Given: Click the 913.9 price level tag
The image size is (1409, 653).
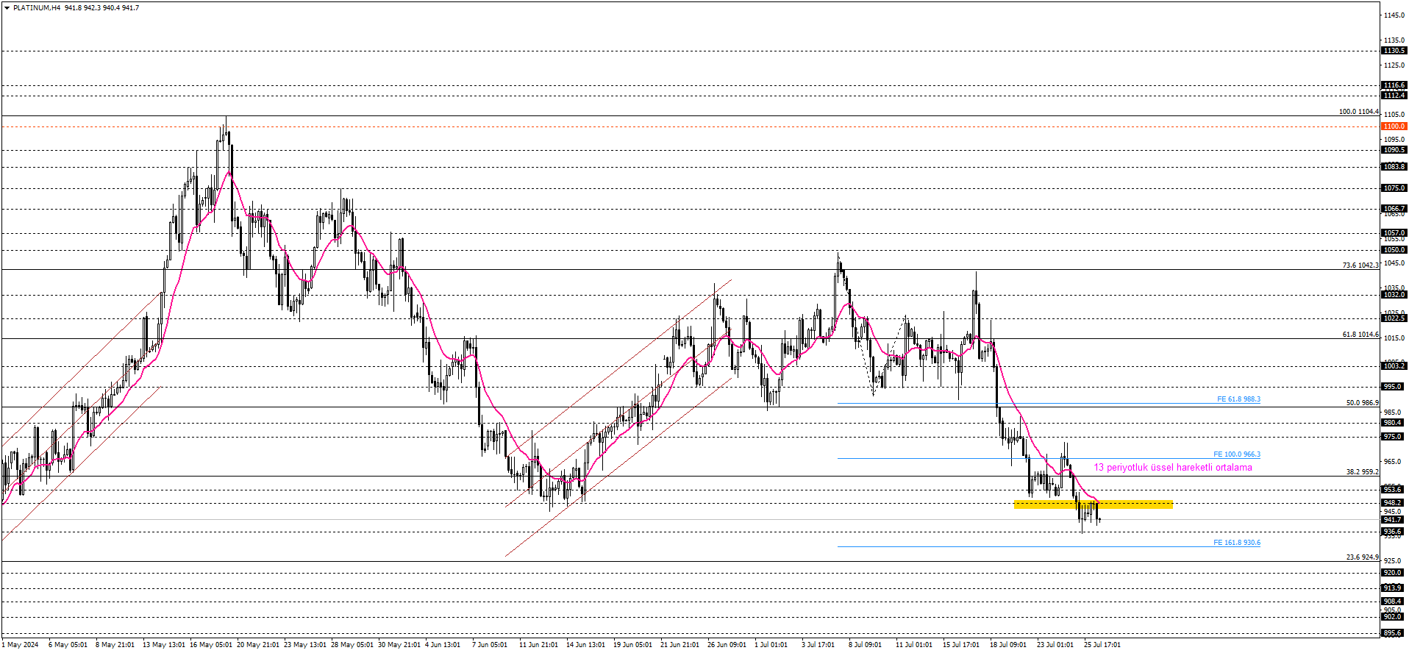Looking at the screenshot, I should [1393, 588].
